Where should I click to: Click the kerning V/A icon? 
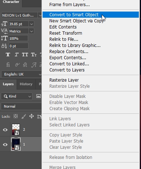click(4, 31)
